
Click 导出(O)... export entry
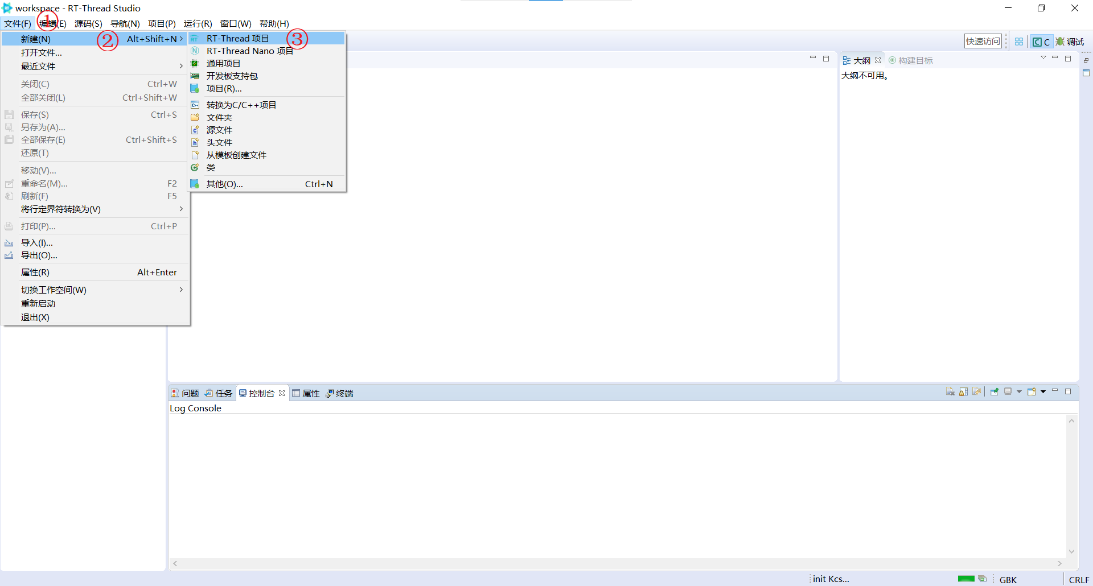pyautogui.click(x=95, y=255)
